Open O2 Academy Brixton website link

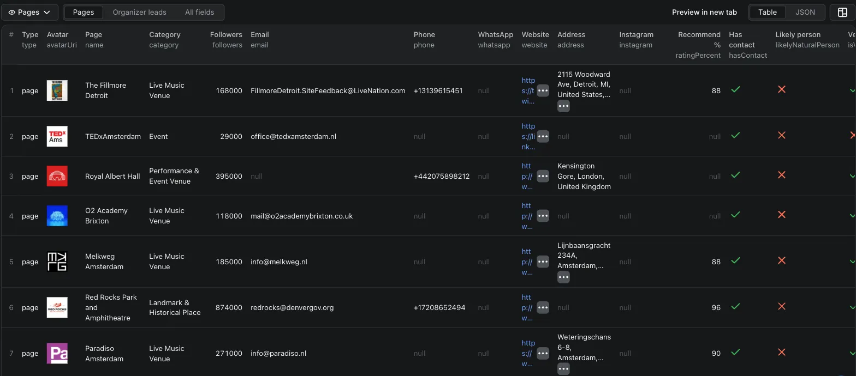pyautogui.click(x=527, y=216)
